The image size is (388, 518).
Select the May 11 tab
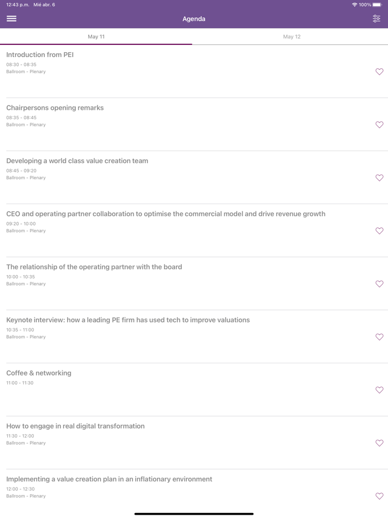pos(96,37)
